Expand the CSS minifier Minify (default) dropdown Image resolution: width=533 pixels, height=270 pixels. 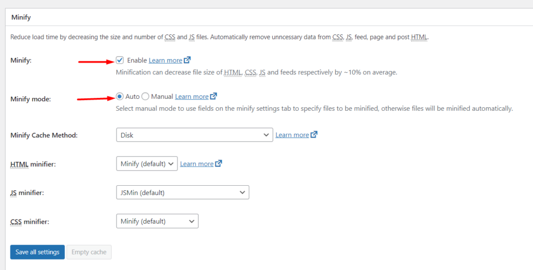pyautogui.click(x=157, y=221)
